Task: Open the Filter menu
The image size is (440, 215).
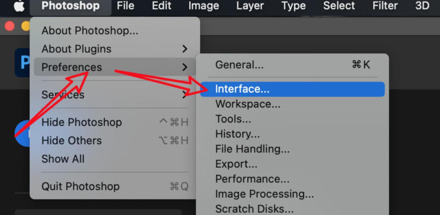Action: [385, 6]
